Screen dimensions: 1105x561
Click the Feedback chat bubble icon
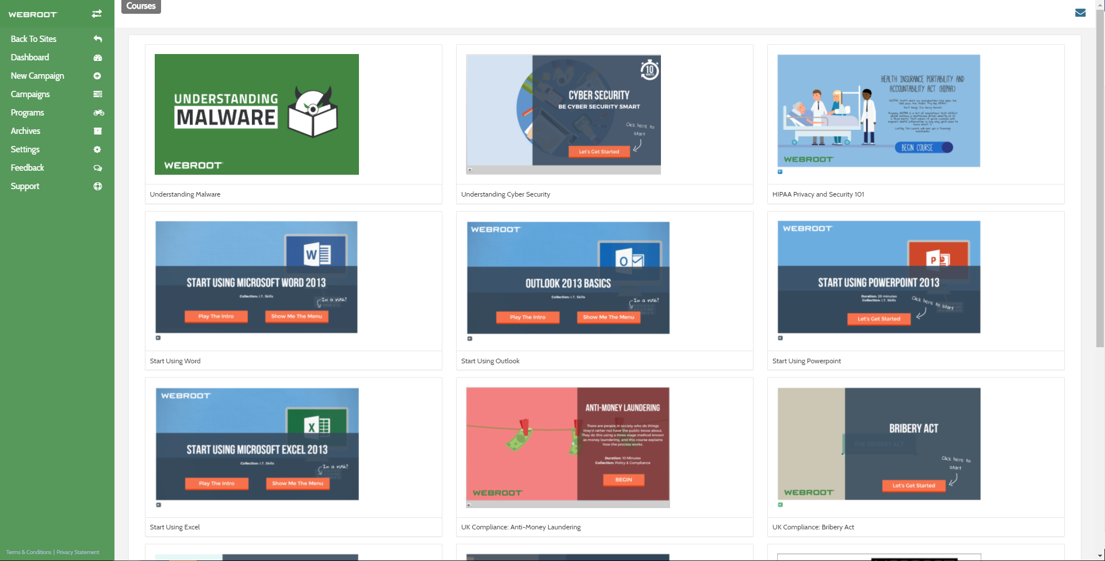[98, 168]
